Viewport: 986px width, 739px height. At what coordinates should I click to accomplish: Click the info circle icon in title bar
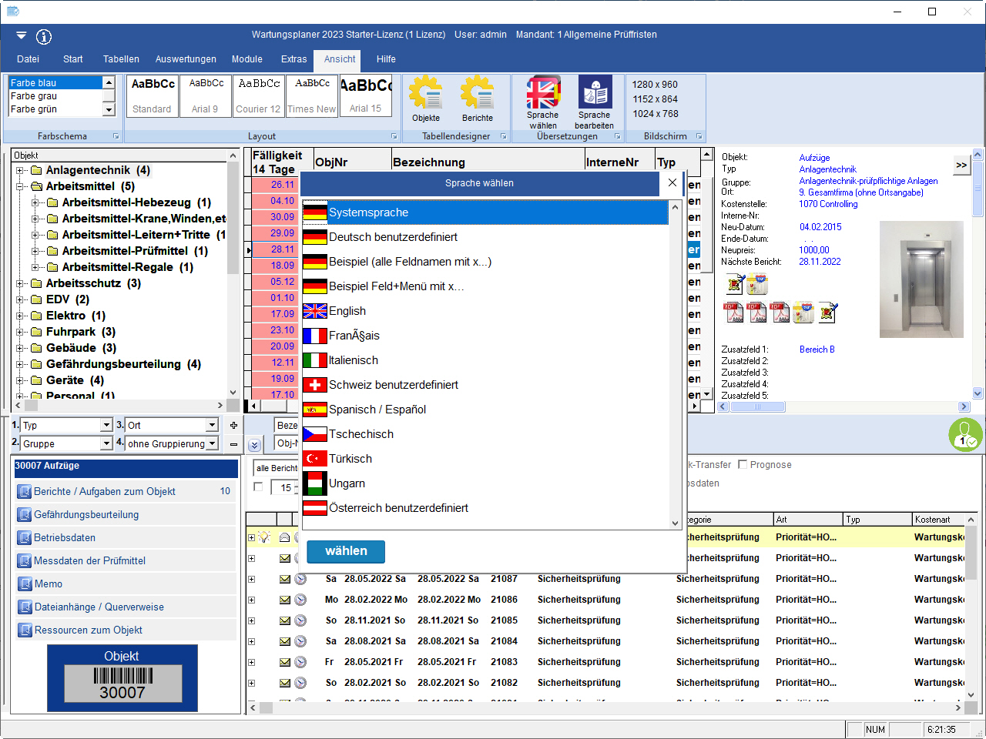(44, 36)
